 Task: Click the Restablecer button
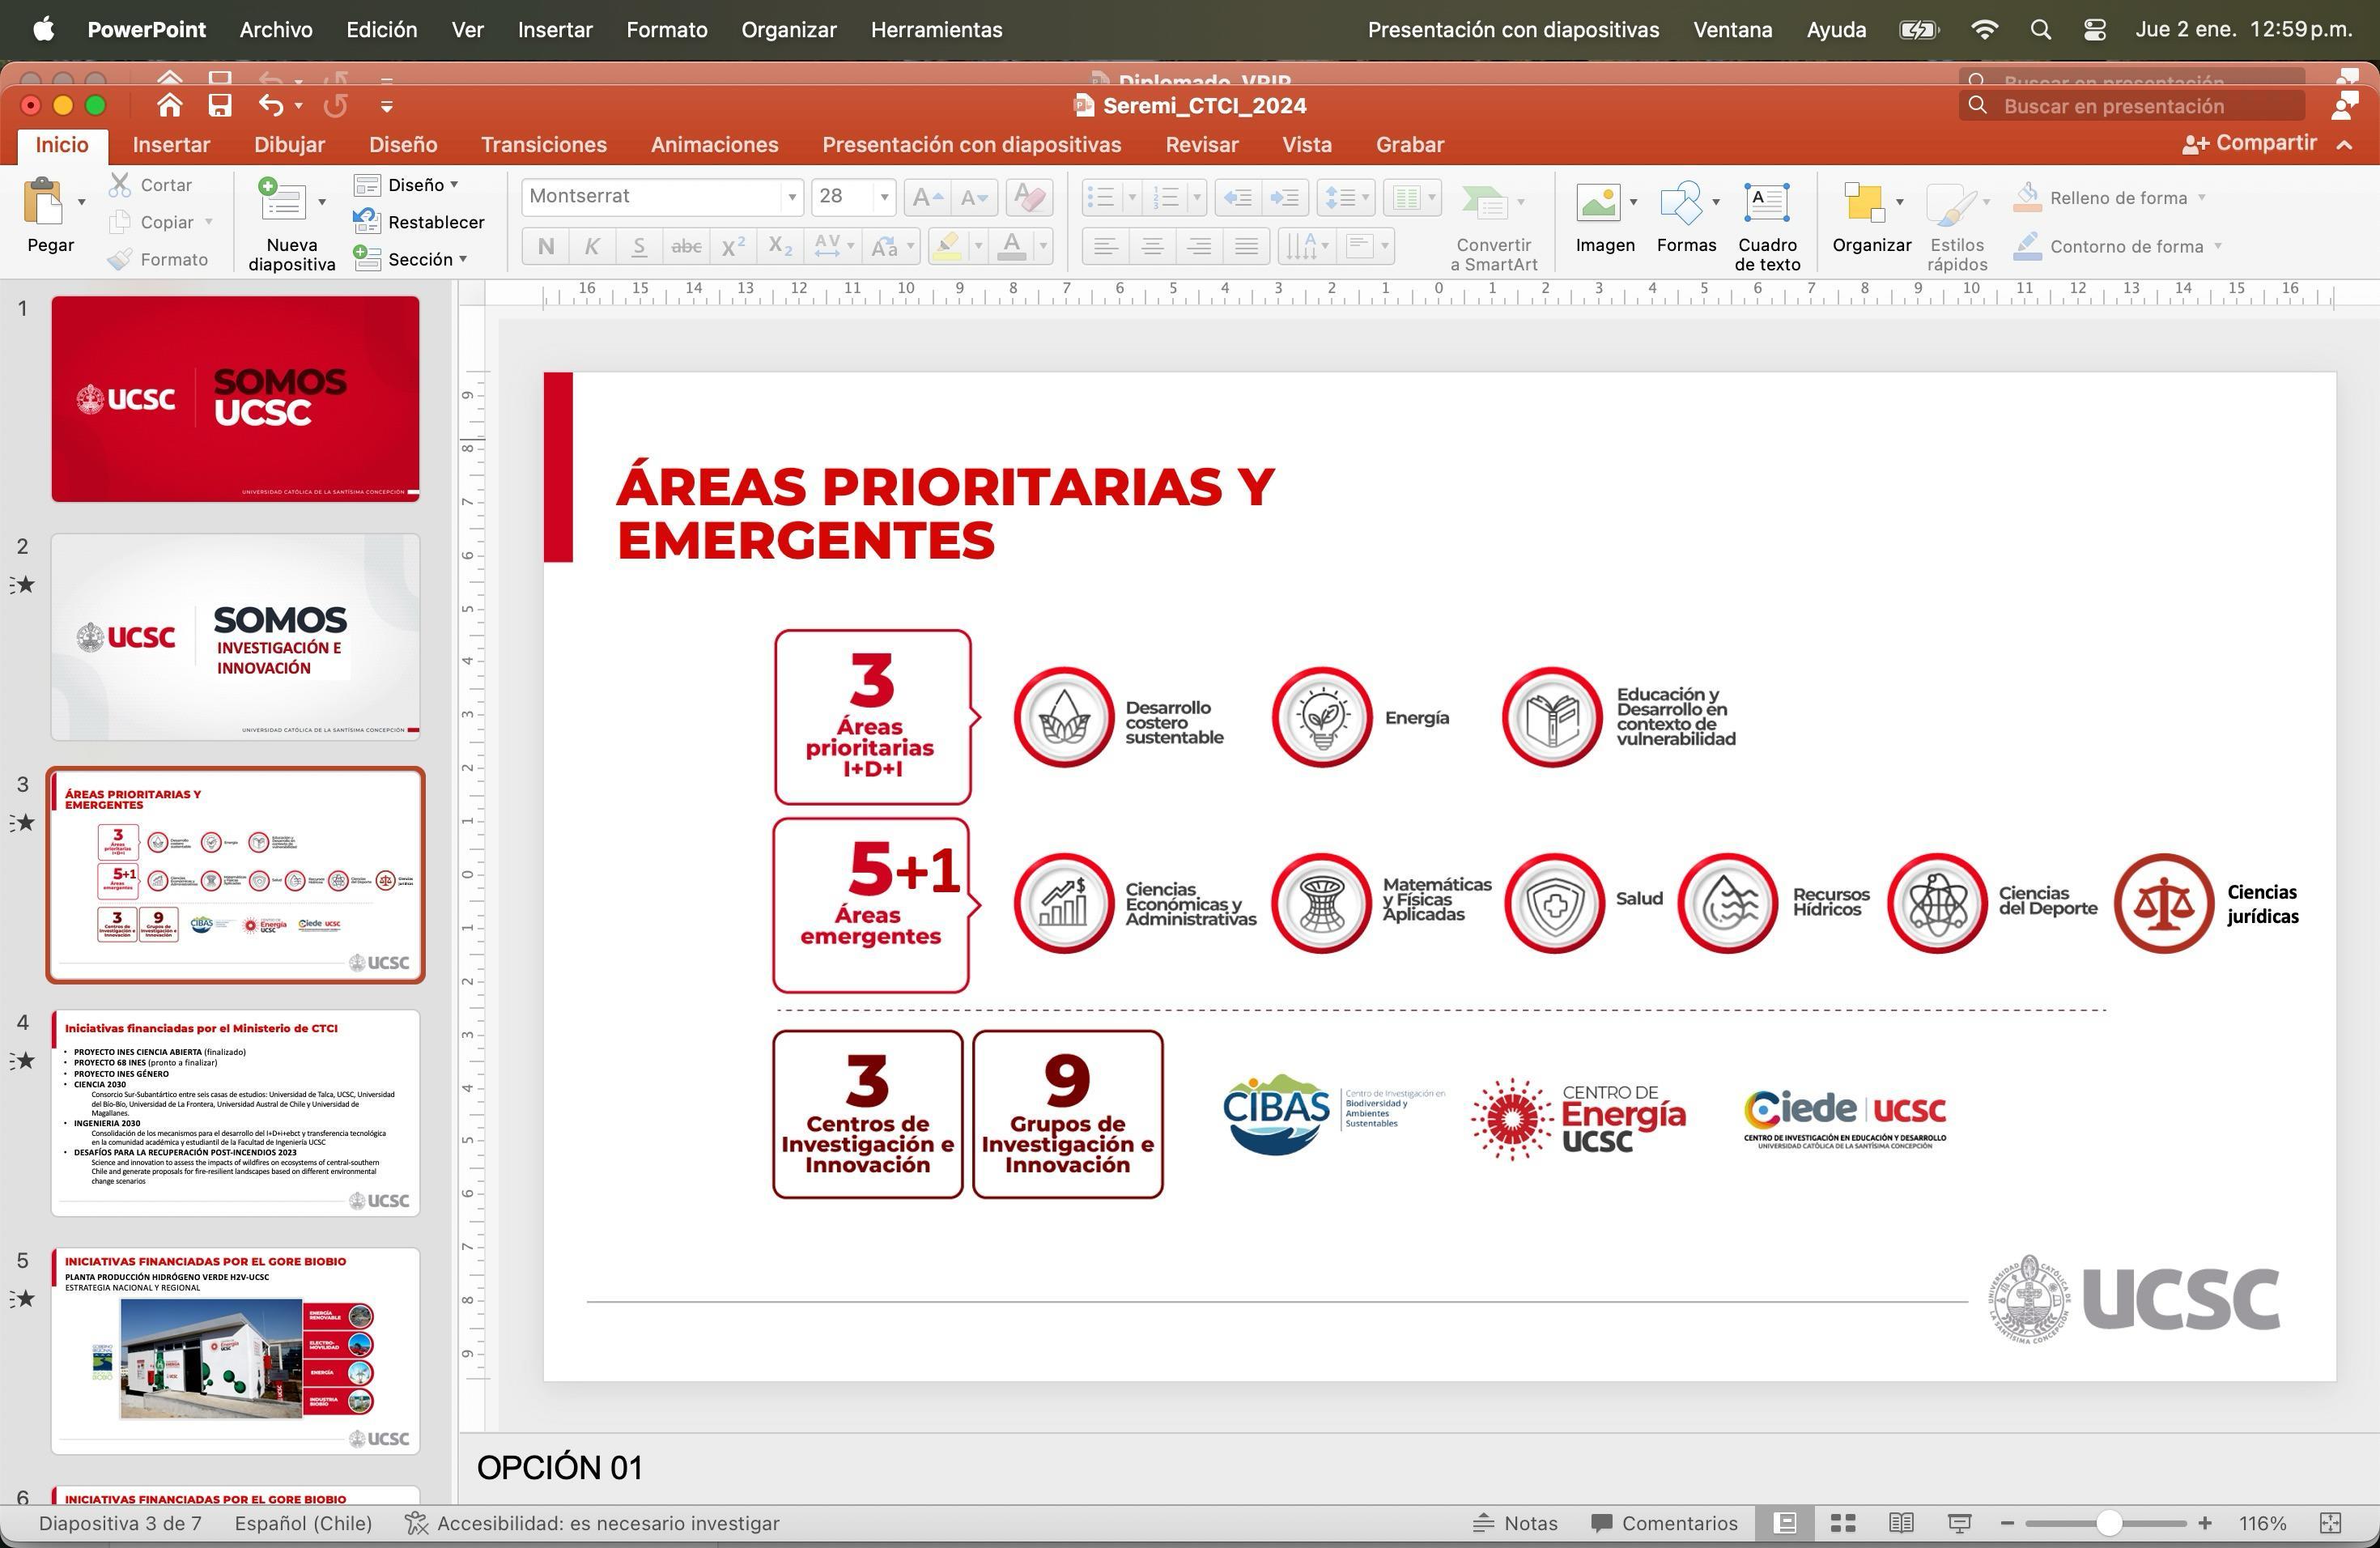point(420,222)
